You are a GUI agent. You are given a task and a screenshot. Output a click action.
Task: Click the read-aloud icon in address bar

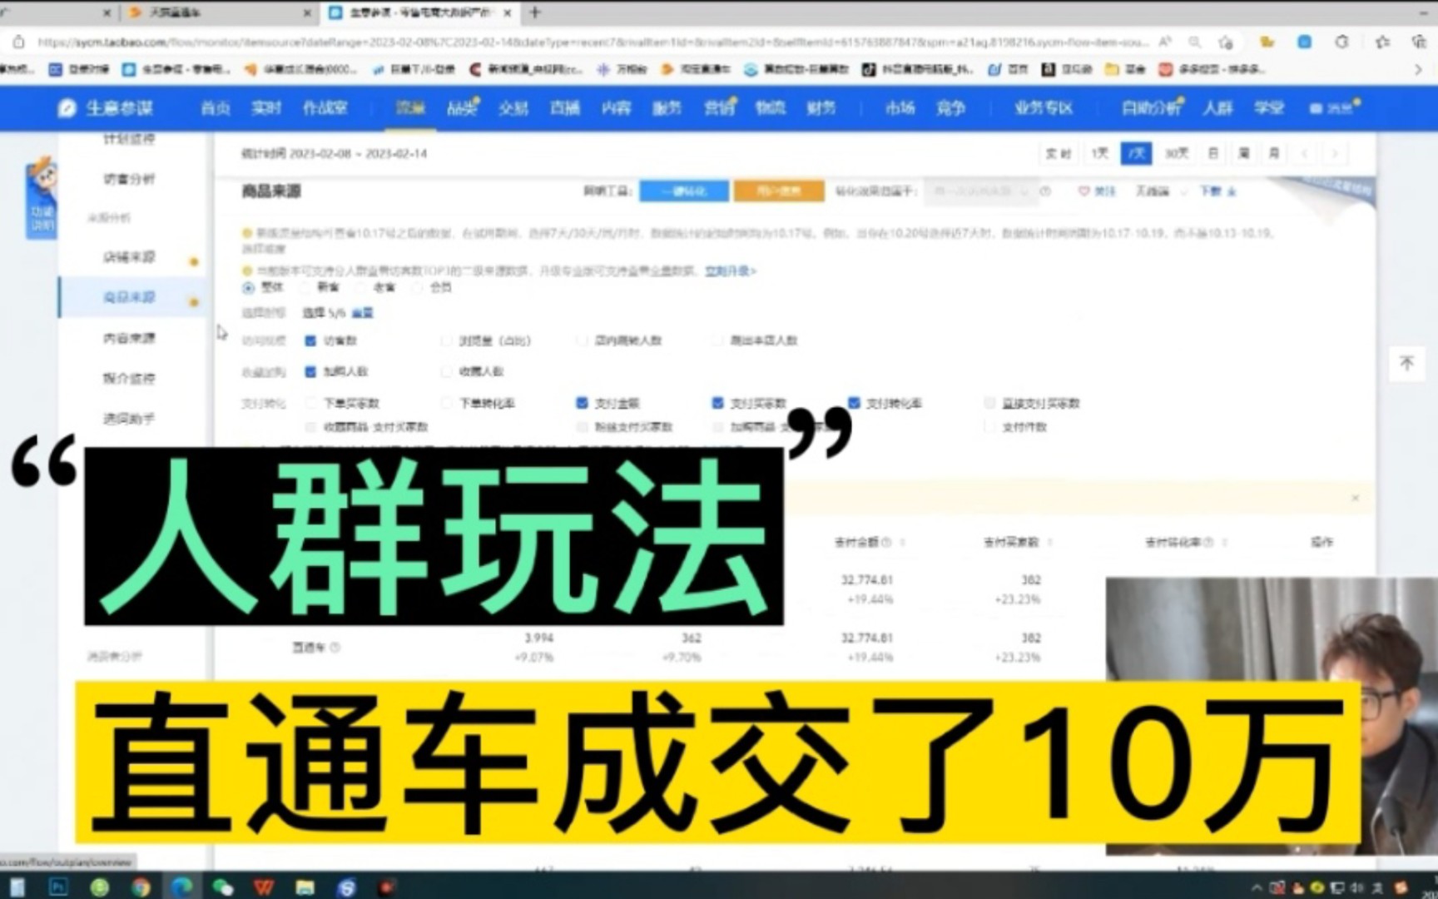pyautogui.click(x=1165, y=42)
